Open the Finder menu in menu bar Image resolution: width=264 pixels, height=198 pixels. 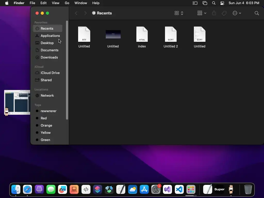(x=19, y=3)
